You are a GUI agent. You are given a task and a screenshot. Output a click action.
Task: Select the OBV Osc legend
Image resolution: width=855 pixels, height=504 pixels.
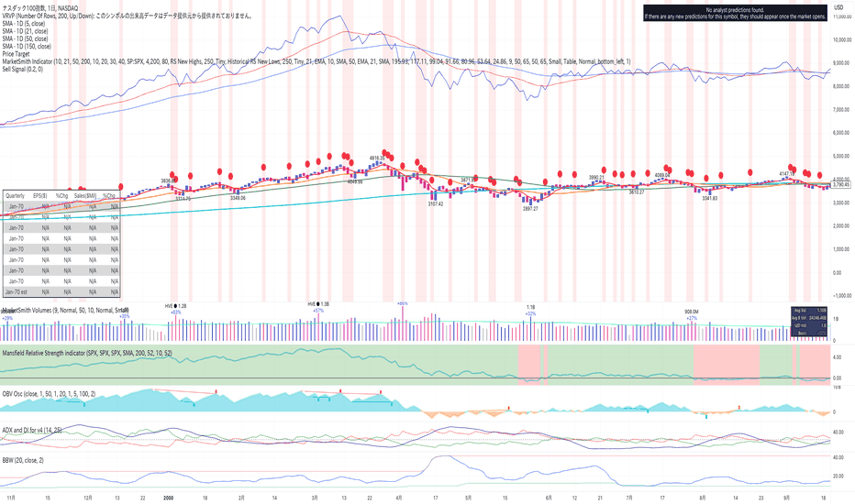(x=49, y=393)
